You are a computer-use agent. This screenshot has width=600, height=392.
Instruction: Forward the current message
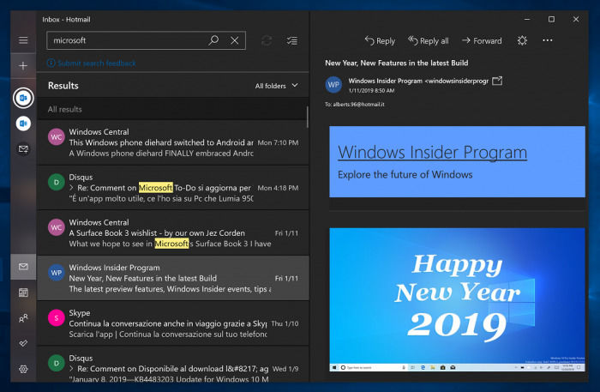tap(482, 40)
